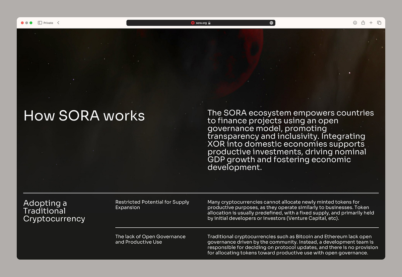The width and height of the screenshot is (402, 277).
Task: Click the paragraph about newly minted tokens
Action: click(x=290, y=210)
